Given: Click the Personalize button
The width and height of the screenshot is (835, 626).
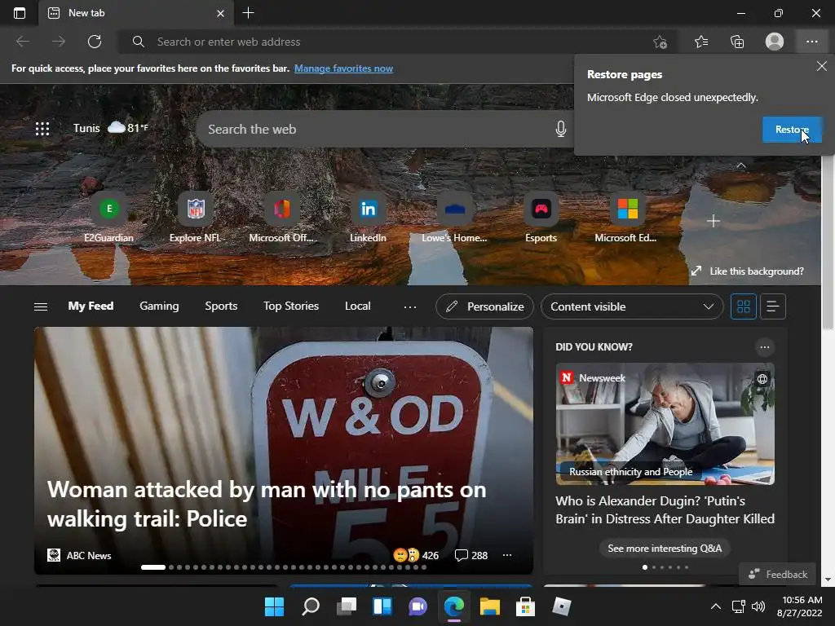Looking at the screenshot, I should click(484, 306).
